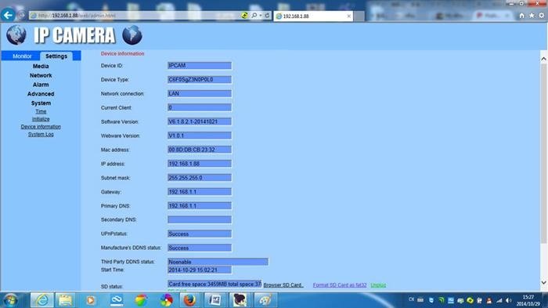Image resolution: width=548 pixels, height=308 pixels.
Task: Switch to the Monitor tab
Action: pos(22,56)
